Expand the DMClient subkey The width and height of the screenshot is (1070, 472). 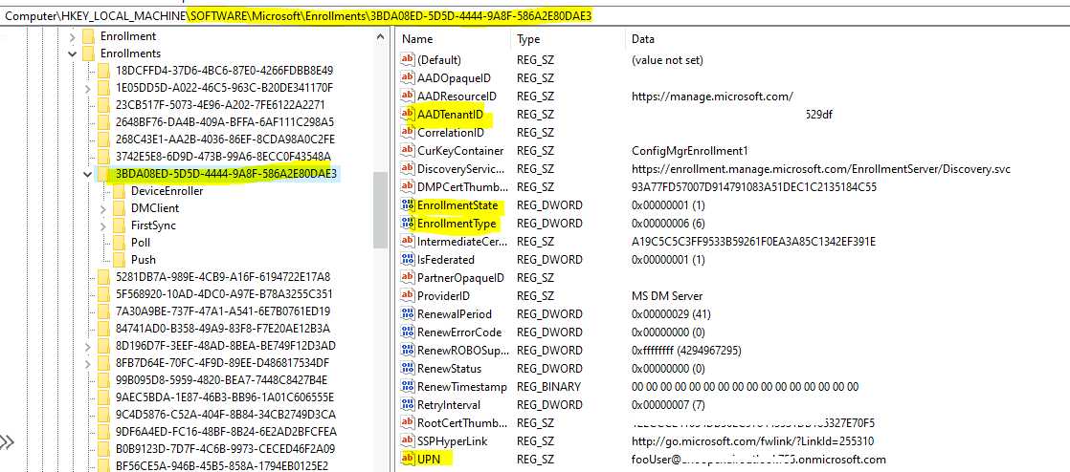[103, 207]
